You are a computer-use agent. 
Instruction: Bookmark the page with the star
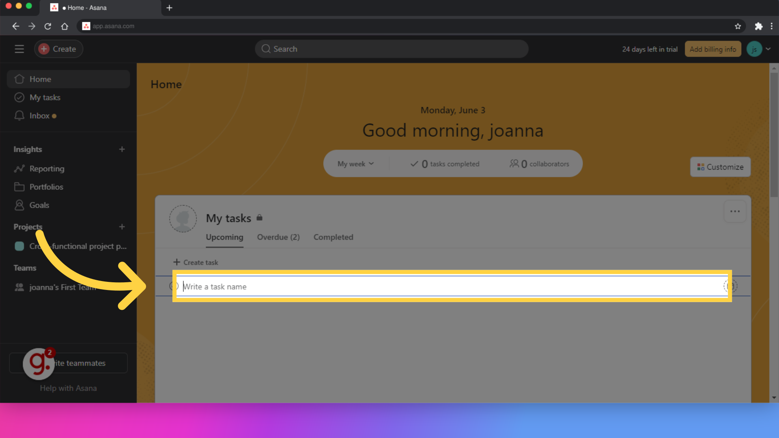[738, 26]
